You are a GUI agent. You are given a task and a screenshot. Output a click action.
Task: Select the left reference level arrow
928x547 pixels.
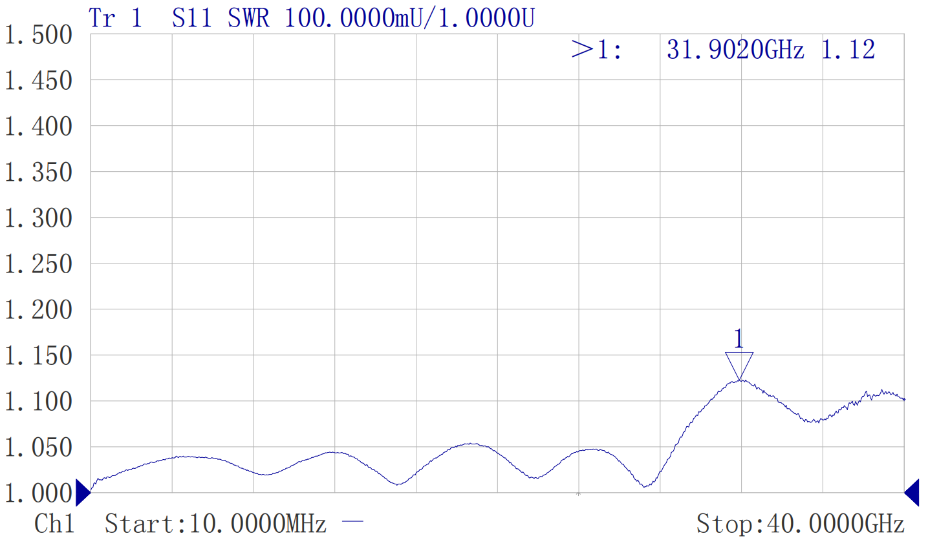[83, 493]
